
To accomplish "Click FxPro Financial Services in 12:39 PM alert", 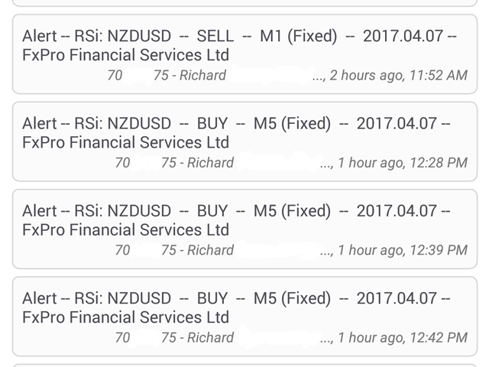I will click(x=125, y=230).
